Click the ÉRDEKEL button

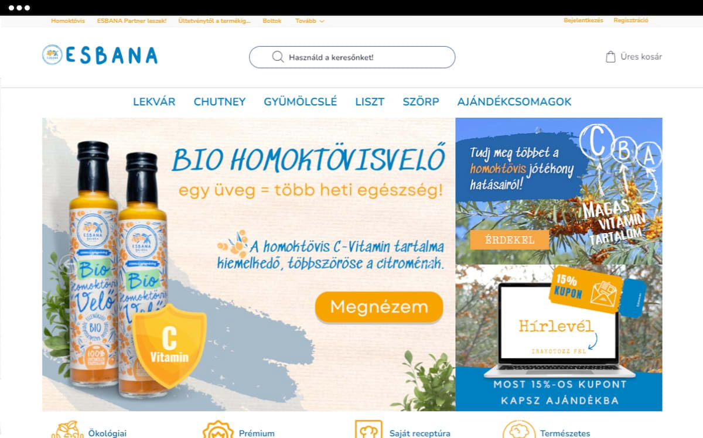510,240
